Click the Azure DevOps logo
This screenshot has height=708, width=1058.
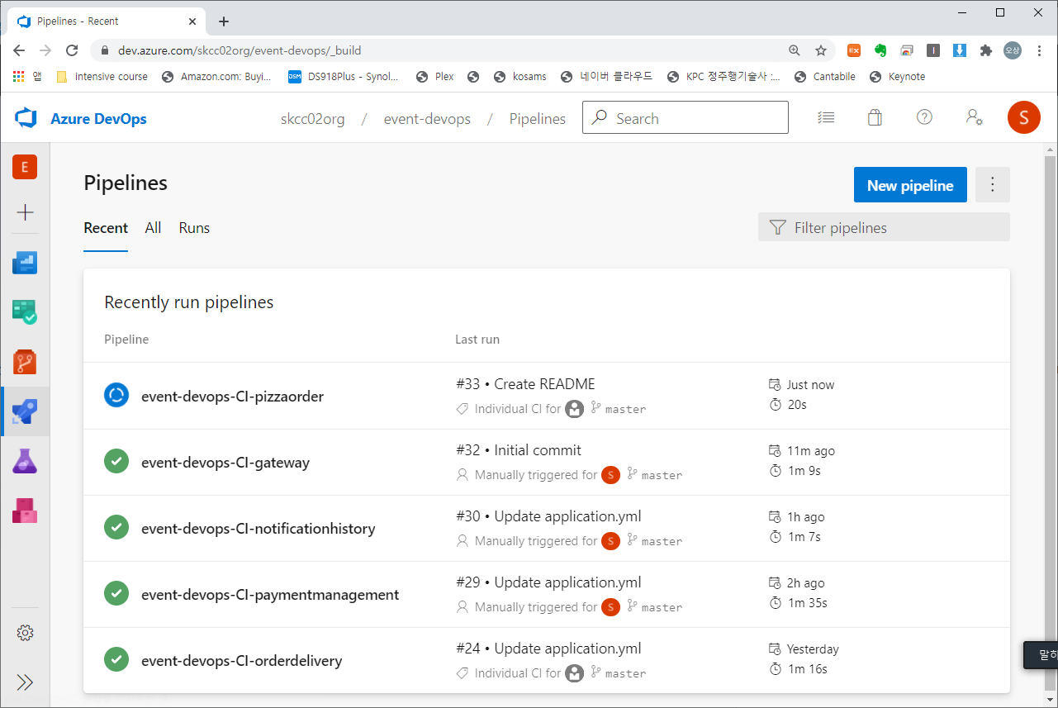click(x=26, y=118)
